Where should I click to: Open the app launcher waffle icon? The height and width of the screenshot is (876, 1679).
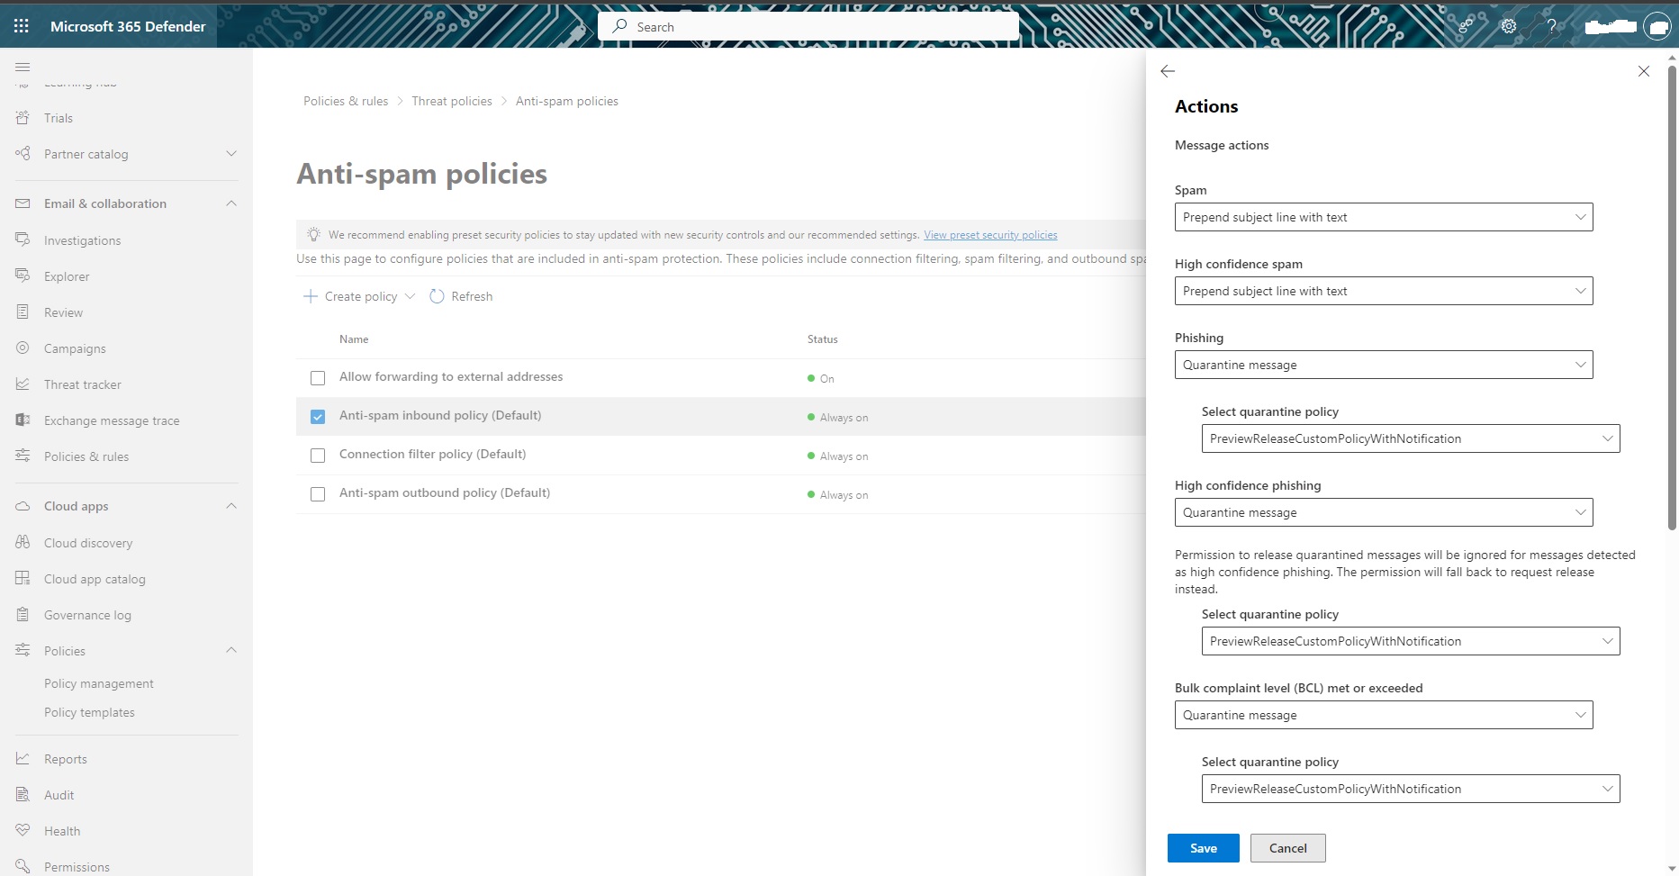click(22, 26)
